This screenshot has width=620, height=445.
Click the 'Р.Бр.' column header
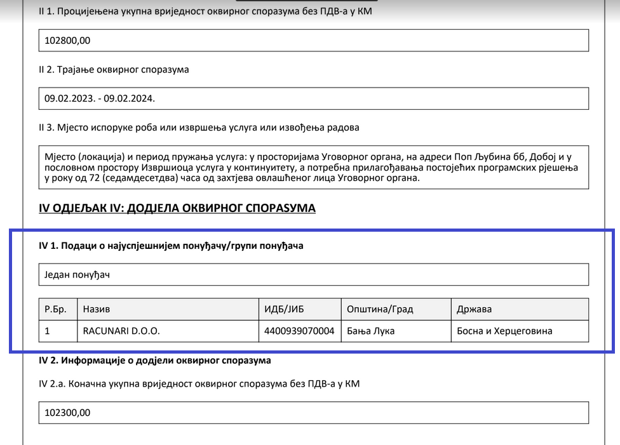tap(58, 309)
